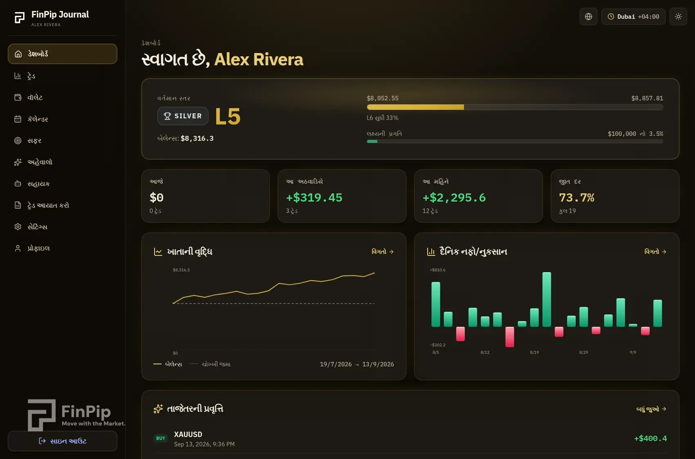
Task: Click the L6 level progress bar
Action: point(515,107)
